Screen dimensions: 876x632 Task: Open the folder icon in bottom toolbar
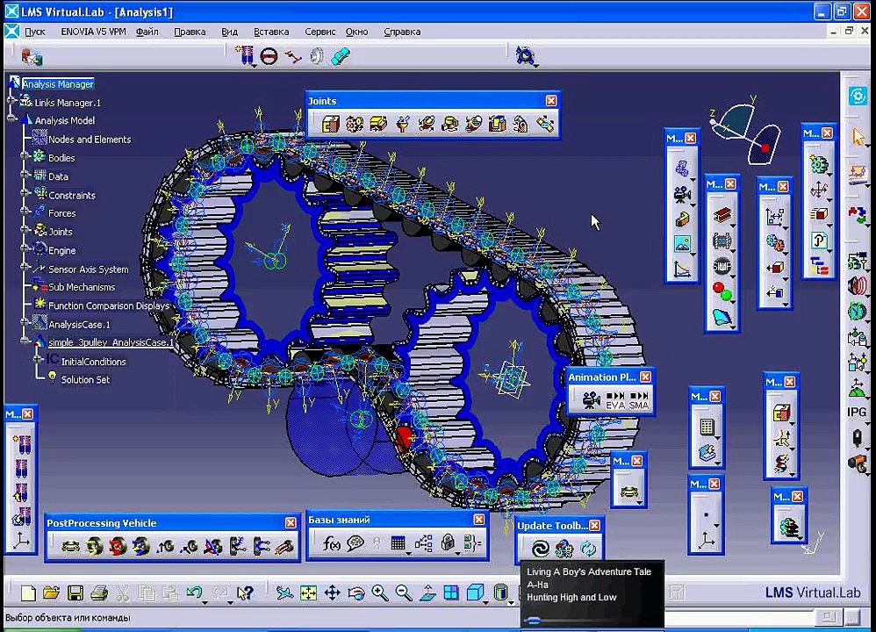click(x=52, y=593)
